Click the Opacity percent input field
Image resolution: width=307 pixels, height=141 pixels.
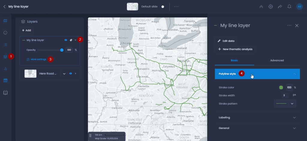pyautogui.click(x=69, y=50)
